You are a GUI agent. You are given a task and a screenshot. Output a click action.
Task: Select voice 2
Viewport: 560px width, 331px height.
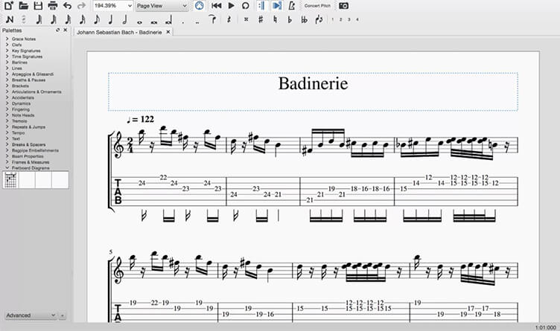(x=341, y=19)
